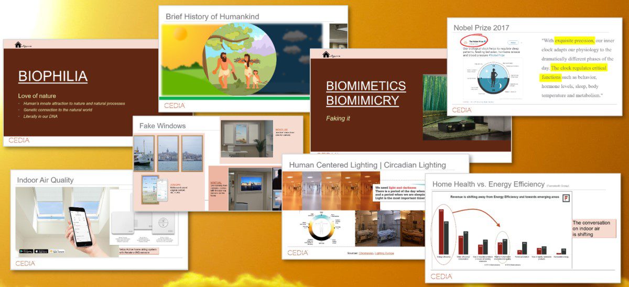This screenshot has width=629, height=287.
Task: Click the home icon on the Biophilia slide
Action: [18, 45]
